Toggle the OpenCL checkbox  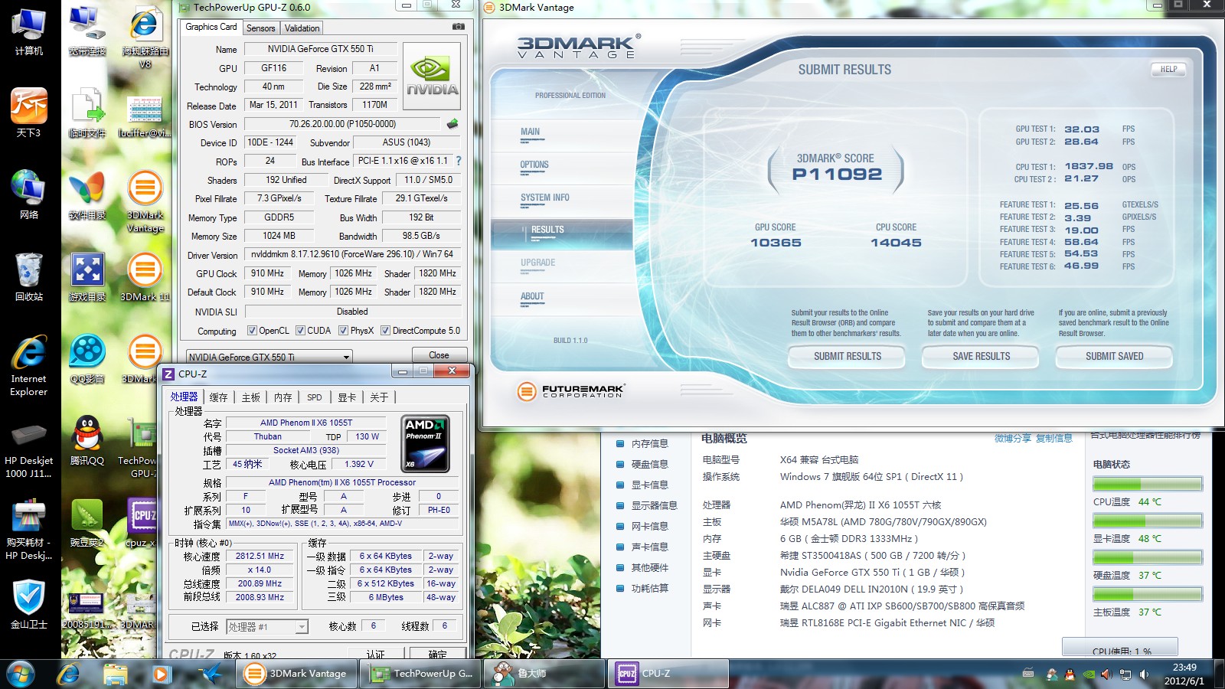point(252,331)
